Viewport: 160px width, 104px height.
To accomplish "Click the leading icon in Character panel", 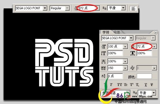I will (133, 47).
